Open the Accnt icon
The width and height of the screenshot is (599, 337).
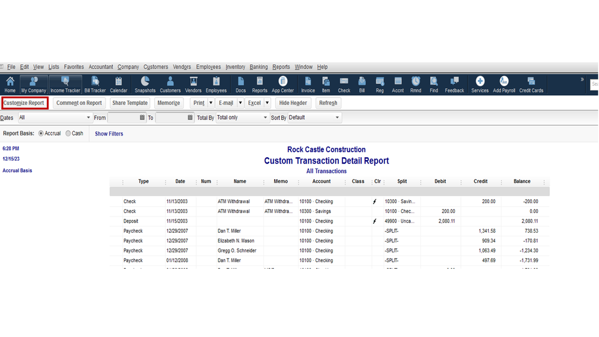coord(398,85)
